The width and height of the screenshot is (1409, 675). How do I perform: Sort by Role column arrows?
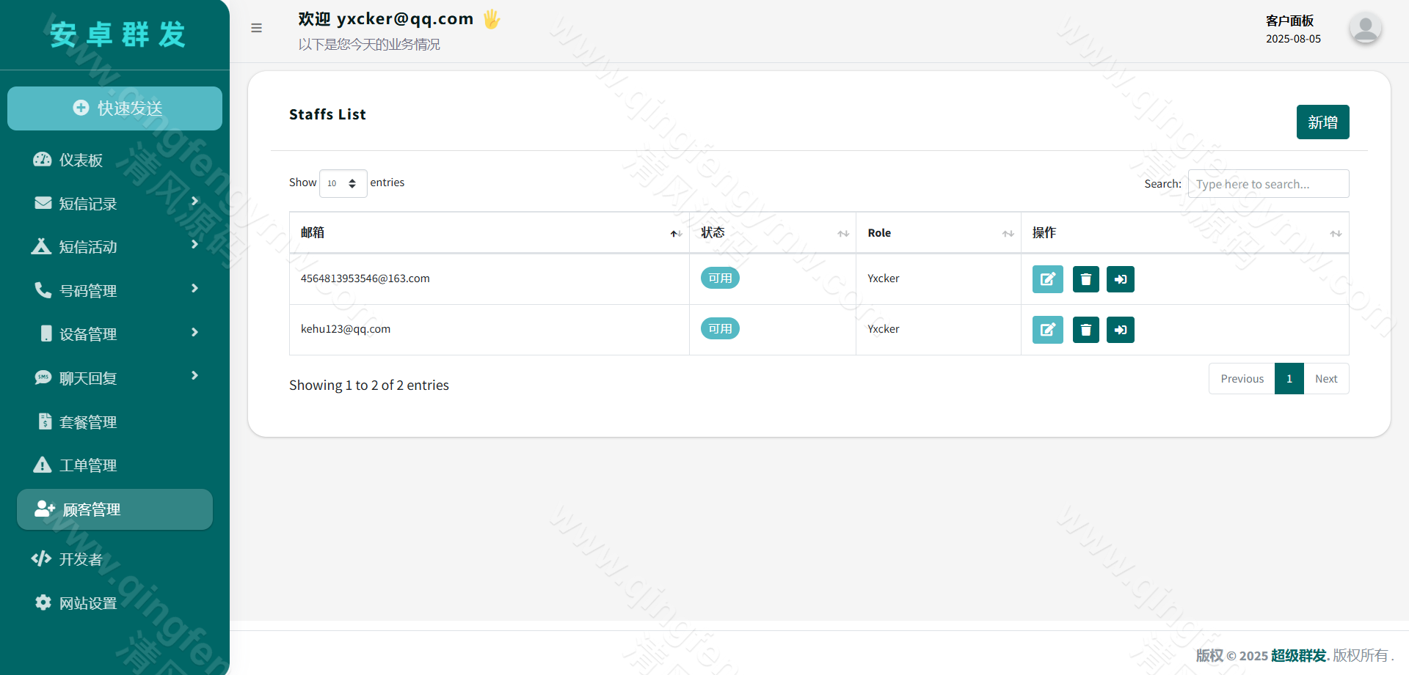click(x=1008, y=234)
